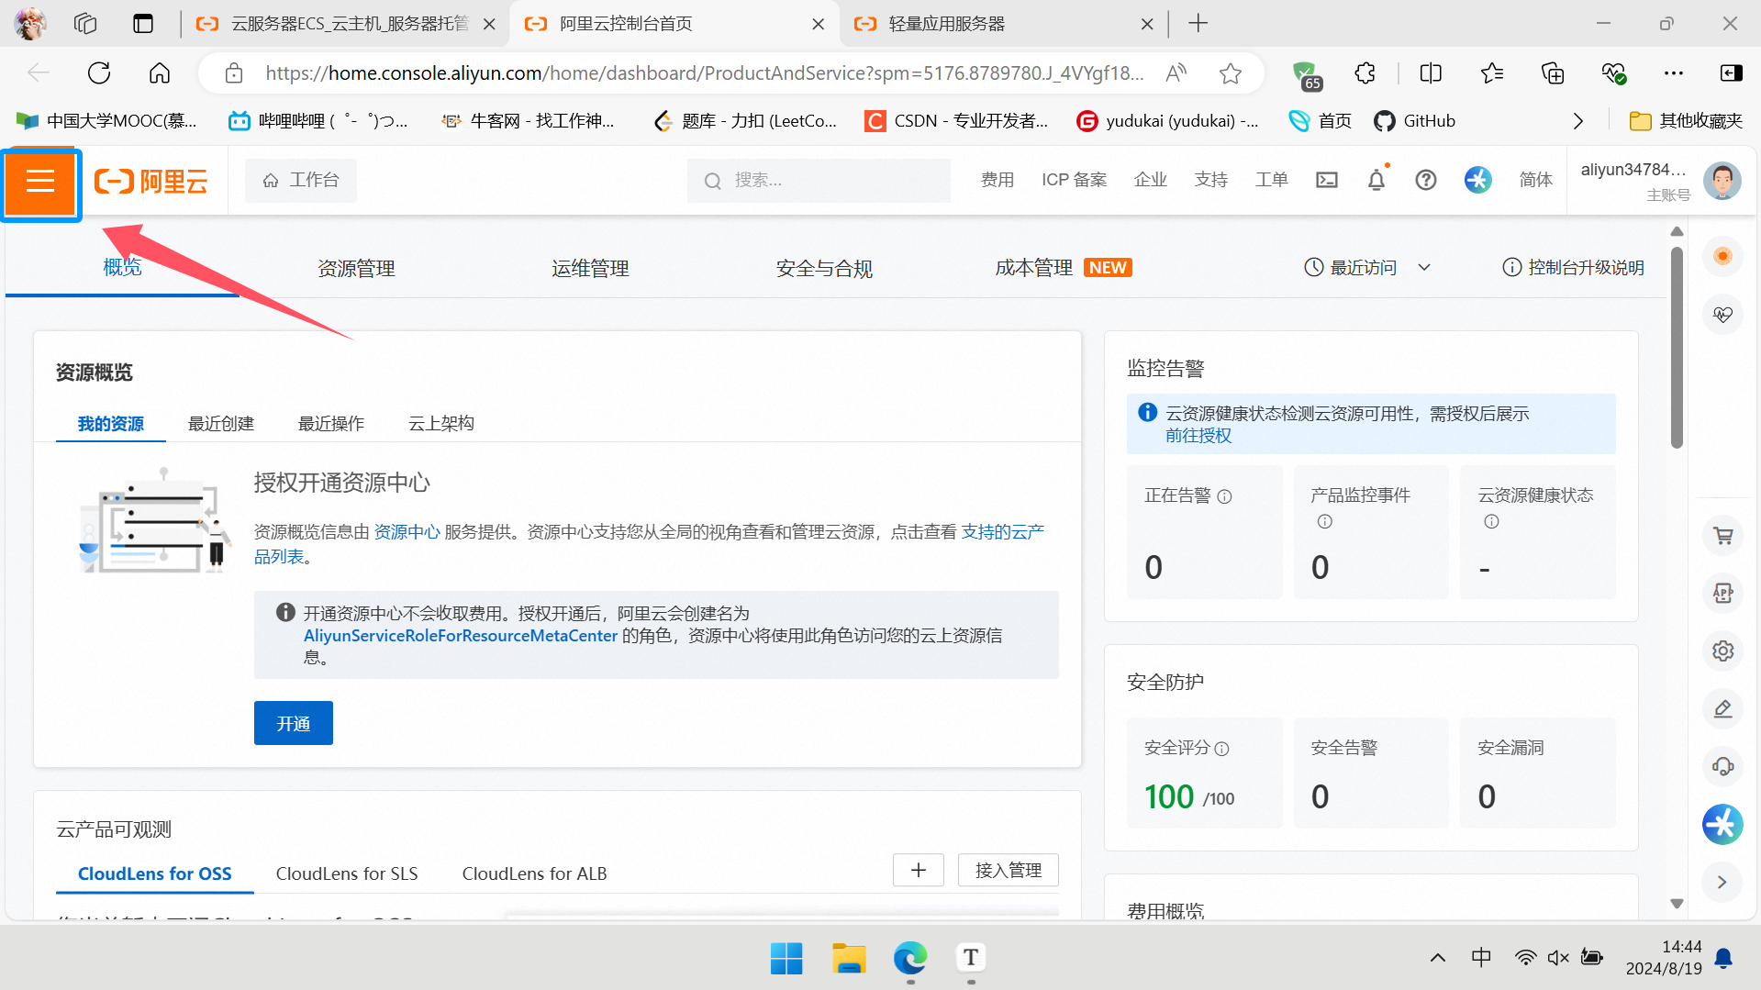This screenshot has height=990, width=1761.
Task: Open the API document sidebar icon
Action: coord(1723,594)
